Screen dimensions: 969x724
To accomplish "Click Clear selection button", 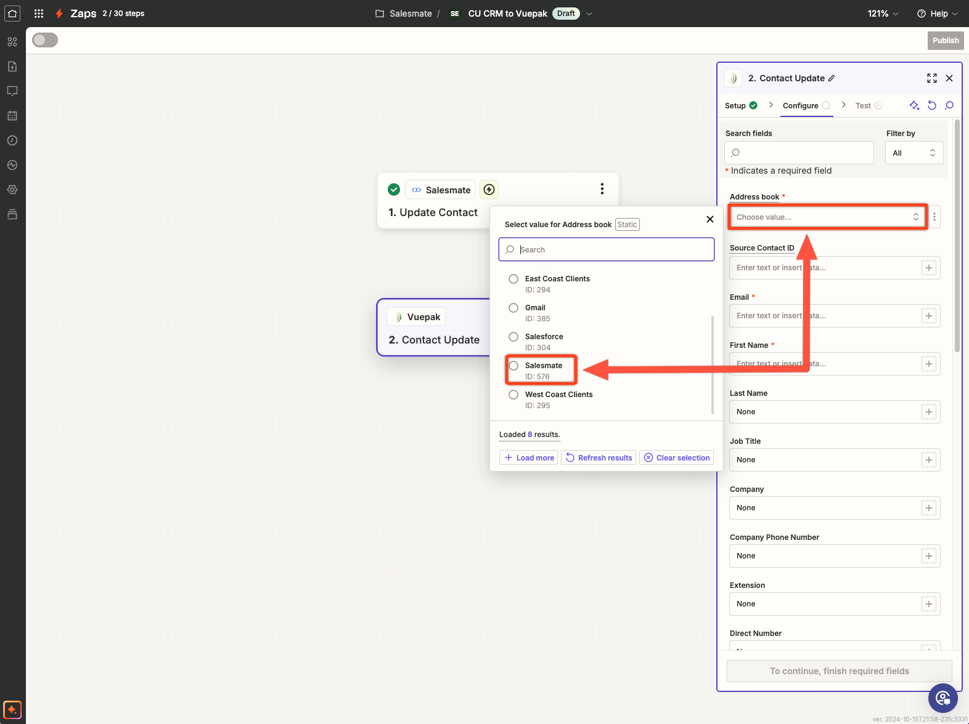I will 677,457.
